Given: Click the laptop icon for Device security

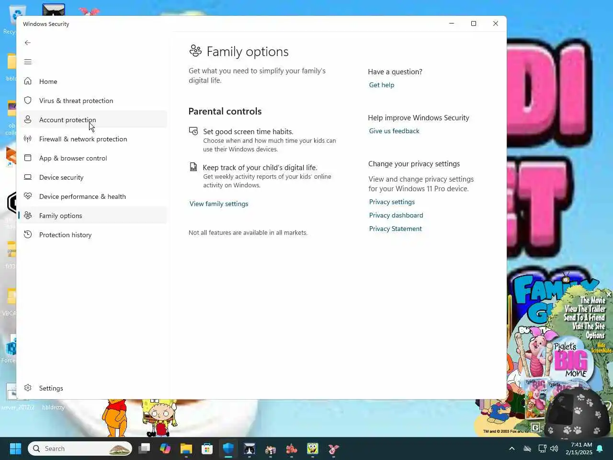Looking at the screenshot, I should [x=28, y=177].
